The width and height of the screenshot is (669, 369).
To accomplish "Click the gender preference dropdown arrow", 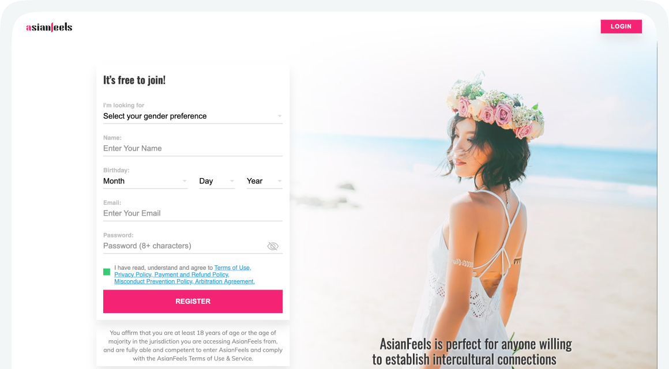I will (280, 116).
